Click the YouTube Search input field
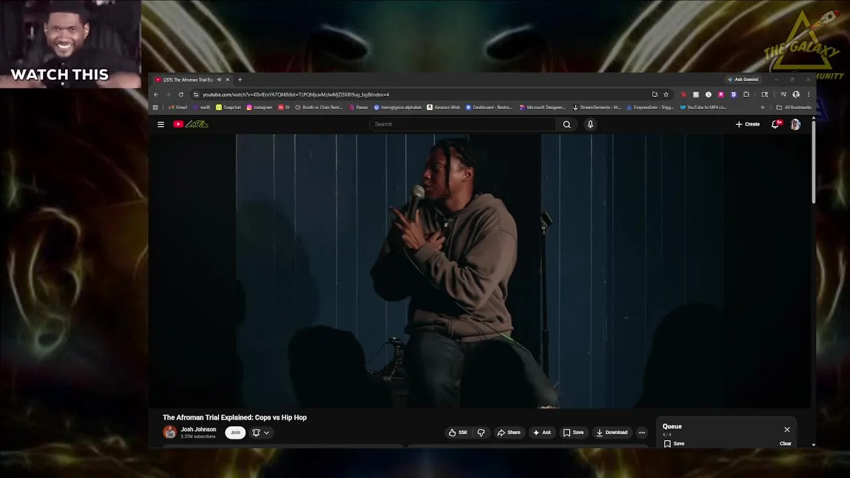 coord(463,124)
